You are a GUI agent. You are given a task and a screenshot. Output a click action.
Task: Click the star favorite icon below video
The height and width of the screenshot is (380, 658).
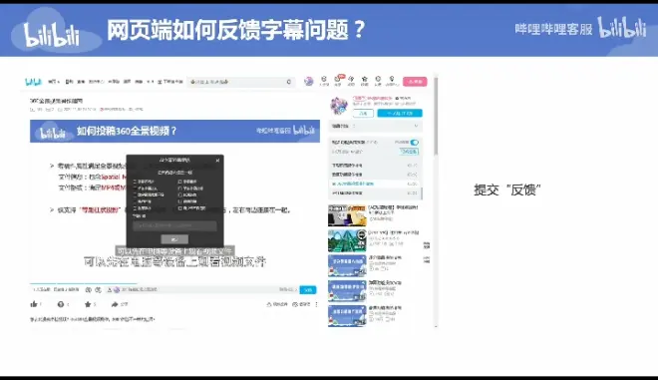(x=88, y=304)
